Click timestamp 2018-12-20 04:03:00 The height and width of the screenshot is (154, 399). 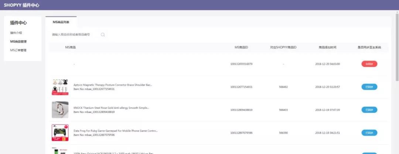click(x=327, y=64)
